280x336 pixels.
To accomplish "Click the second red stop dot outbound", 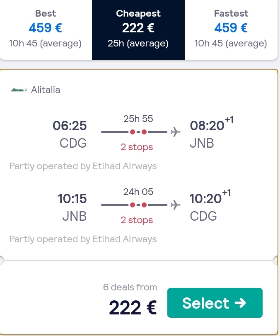I will [144, 132].
